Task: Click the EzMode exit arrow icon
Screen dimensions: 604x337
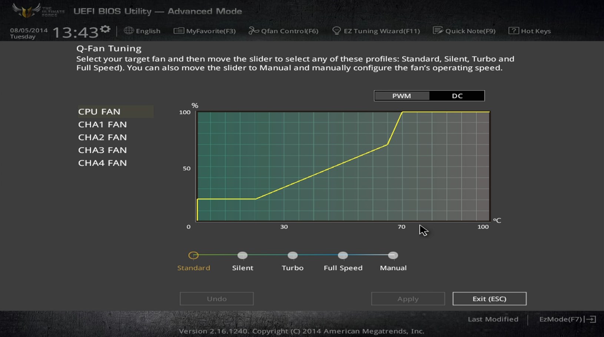Action: 591,319
